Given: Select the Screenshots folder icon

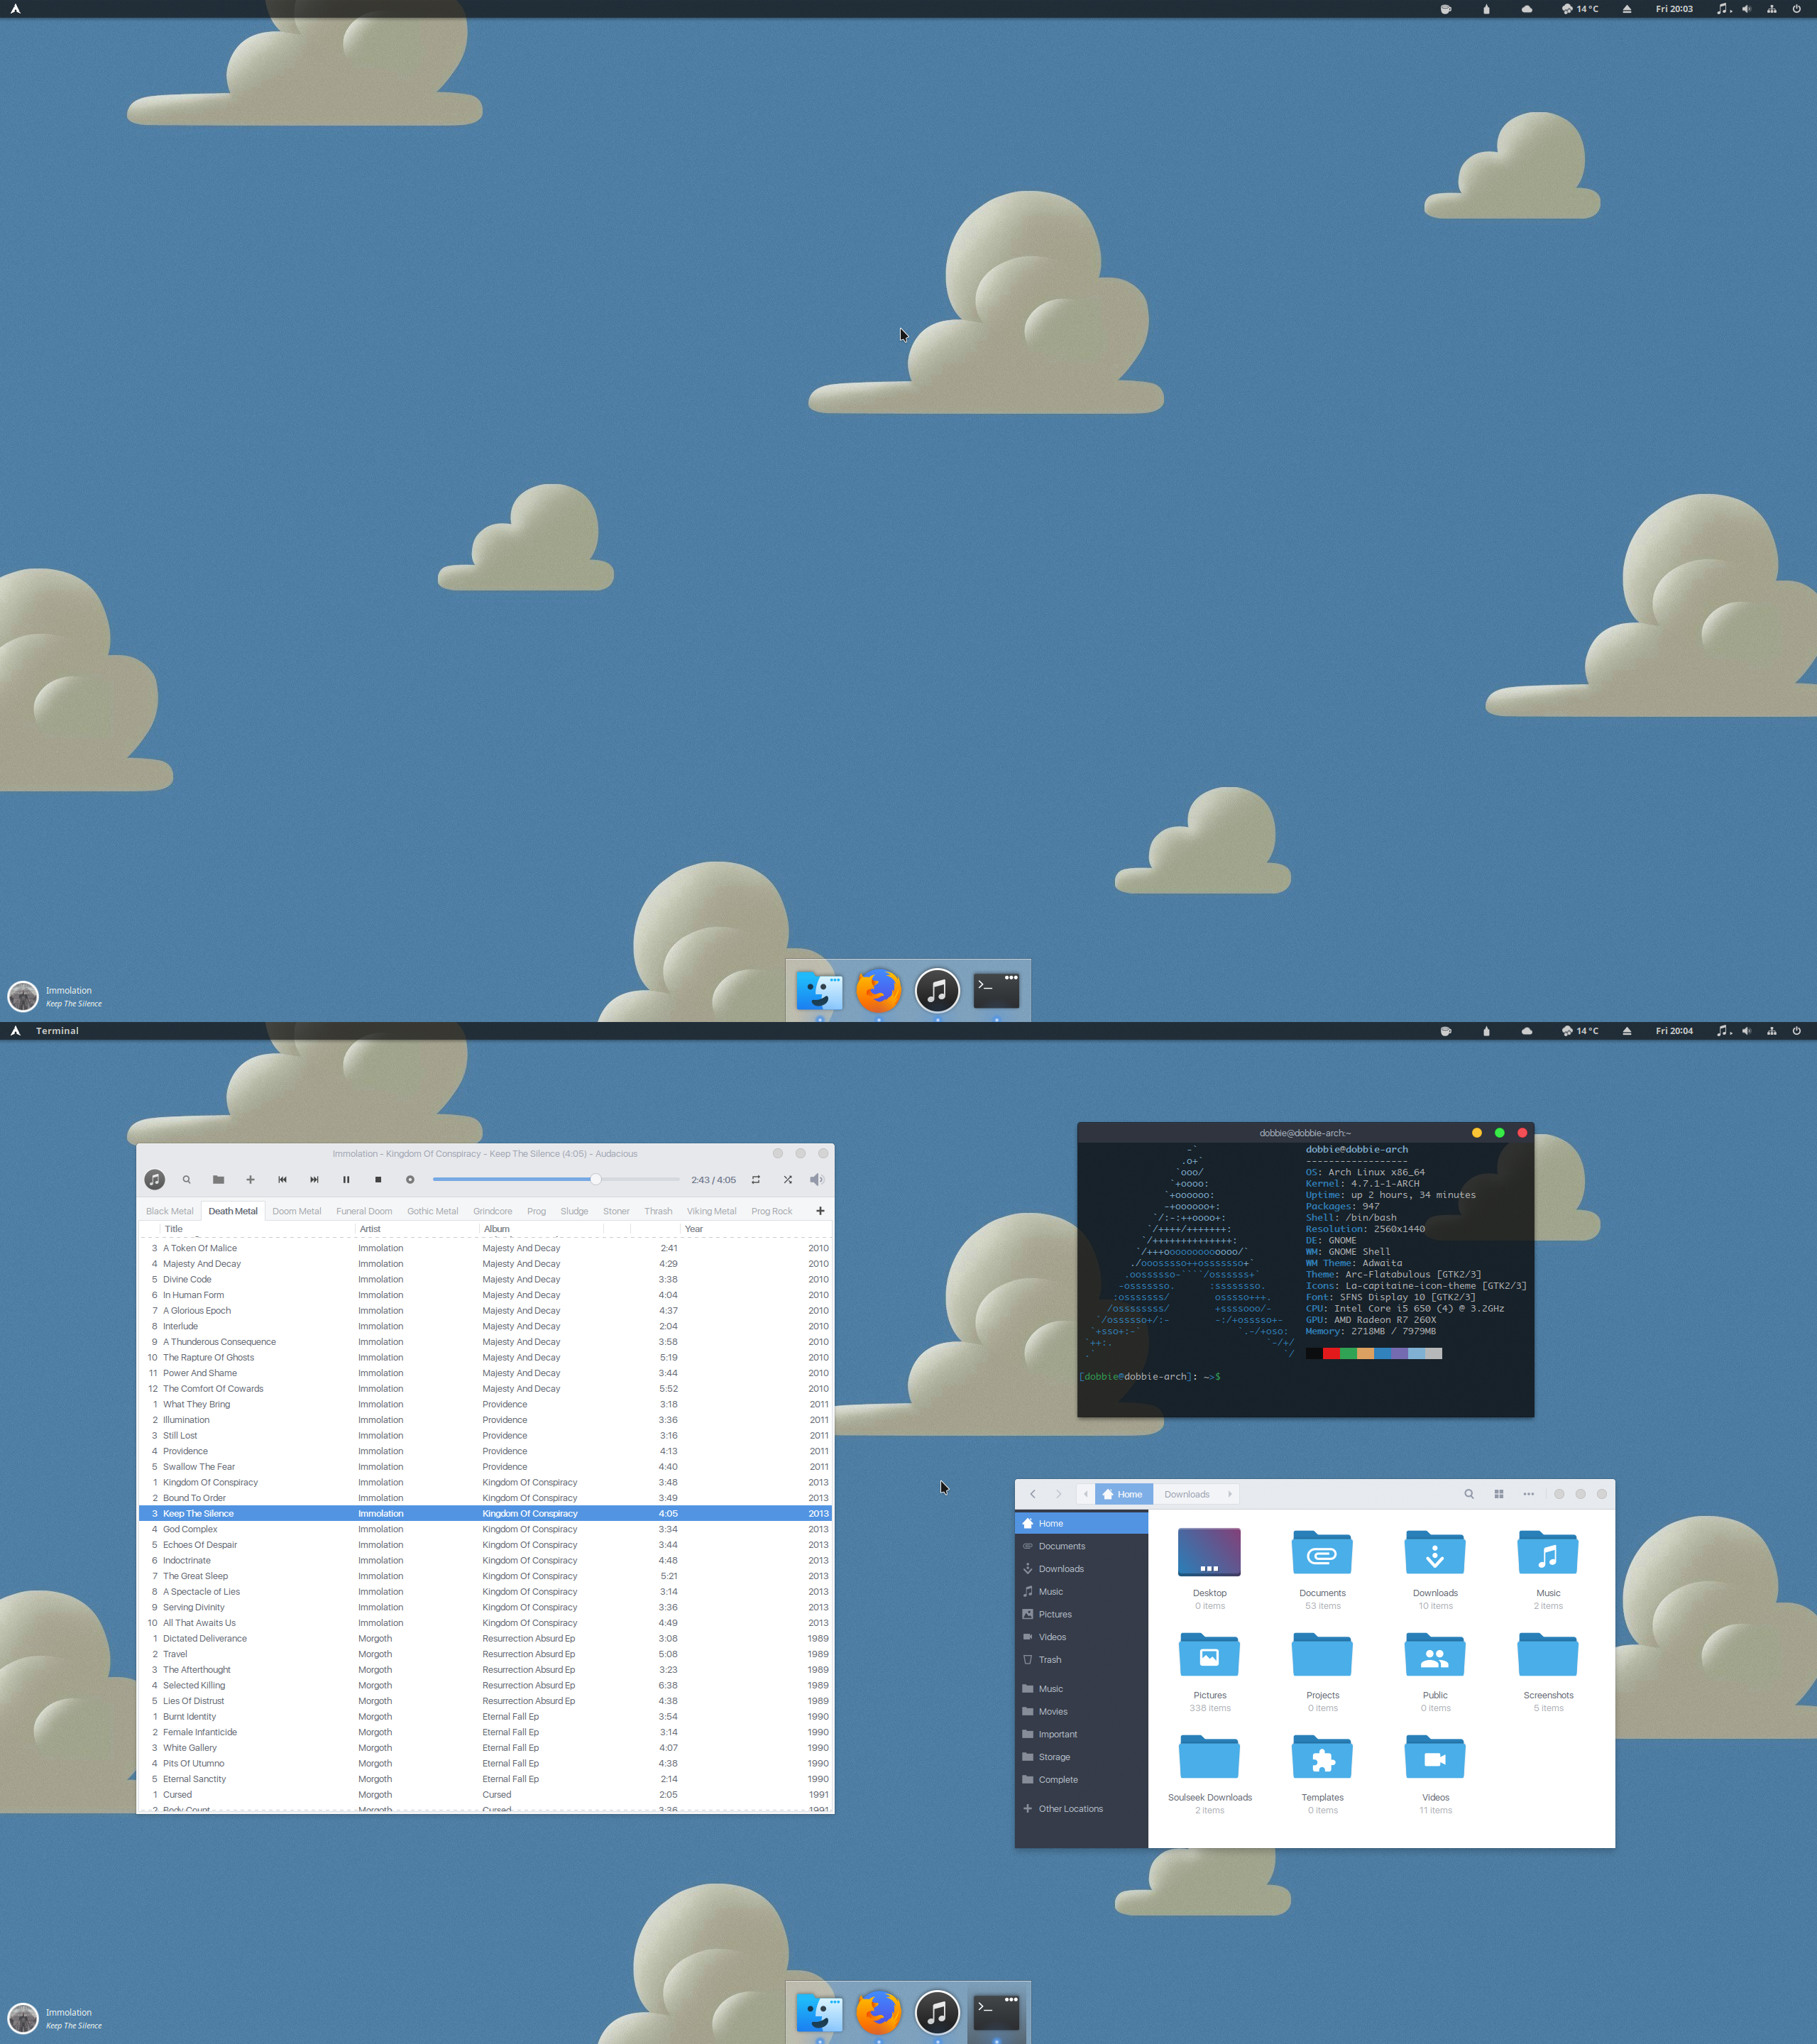Looking at the screenshot, I should pos(1548,1655).
